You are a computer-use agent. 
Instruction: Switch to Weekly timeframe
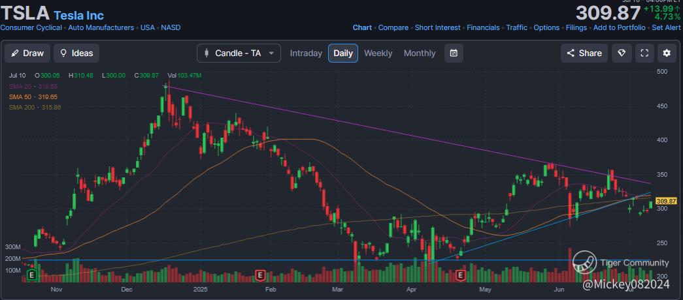(378, 53)
